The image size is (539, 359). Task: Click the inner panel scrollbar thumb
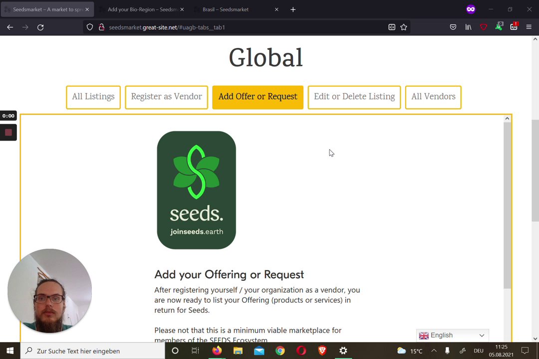pyautogui.click(x=507, y=205)
